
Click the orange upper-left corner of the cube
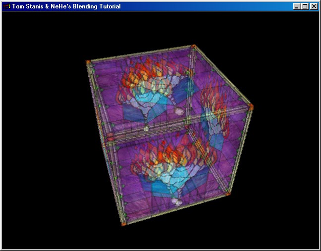coord(88,62)
